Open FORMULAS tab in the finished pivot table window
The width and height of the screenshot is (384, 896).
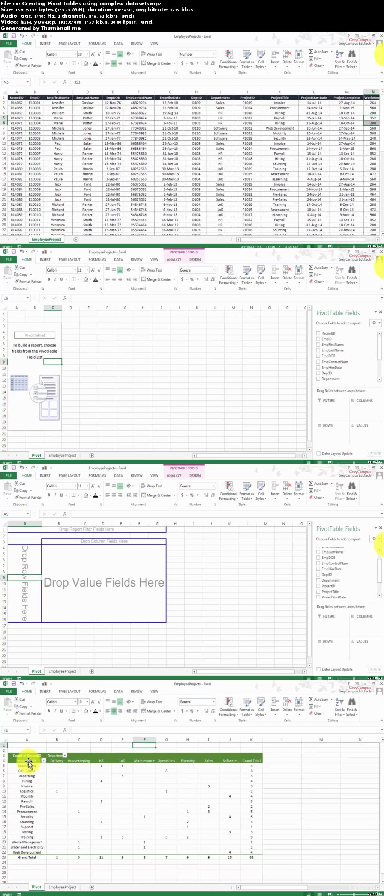pos(97,691)
